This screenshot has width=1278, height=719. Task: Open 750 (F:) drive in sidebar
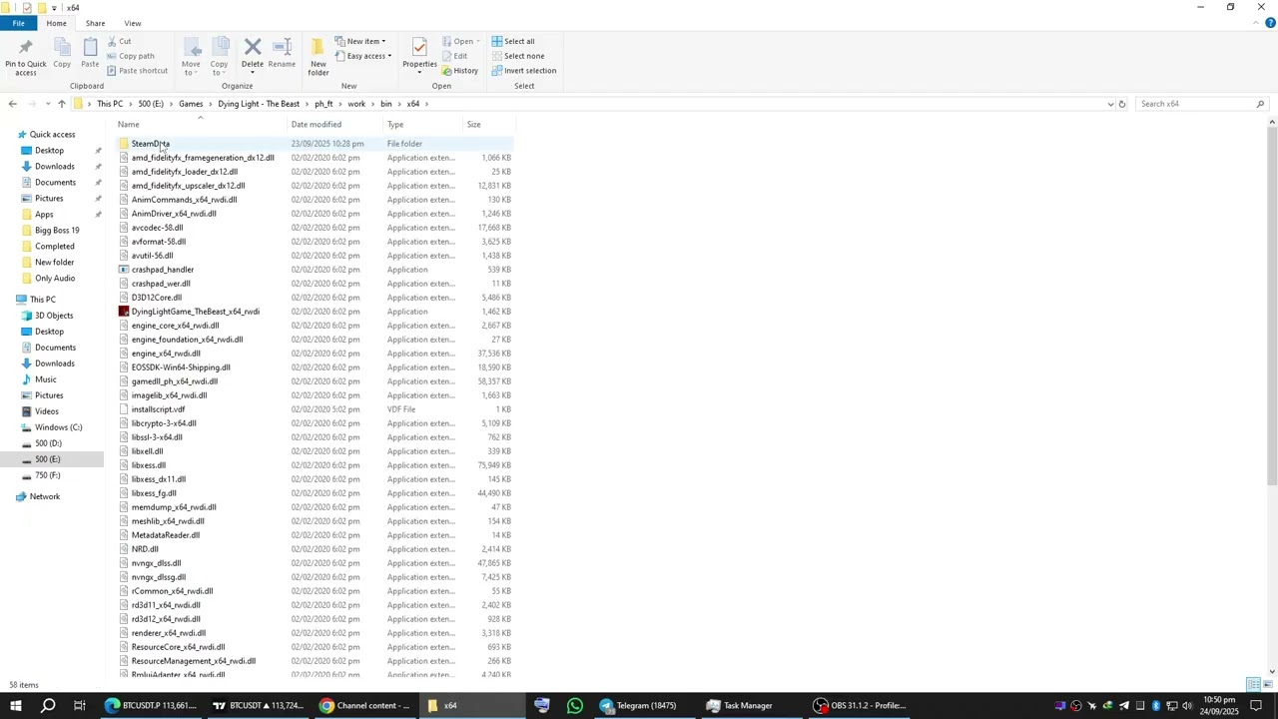click(x=48, y=475)
